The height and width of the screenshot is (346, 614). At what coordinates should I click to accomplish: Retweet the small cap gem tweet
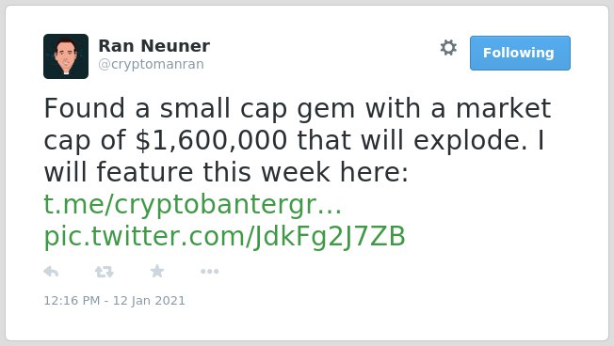[x=105, y=272]
